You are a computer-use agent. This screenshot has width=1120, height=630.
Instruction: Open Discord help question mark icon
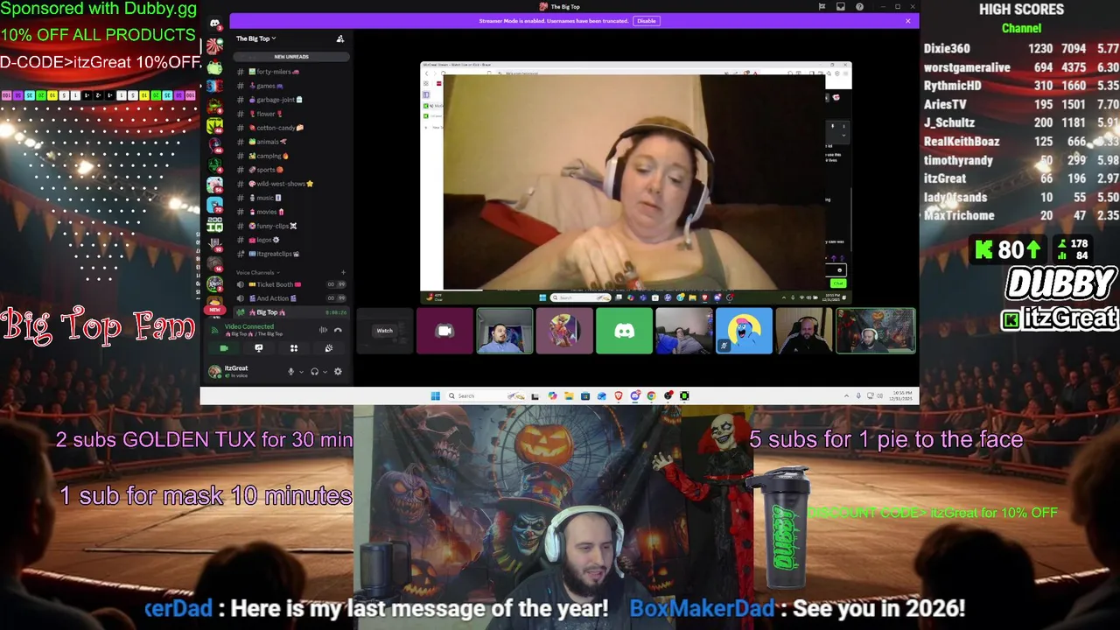(859, 7)
